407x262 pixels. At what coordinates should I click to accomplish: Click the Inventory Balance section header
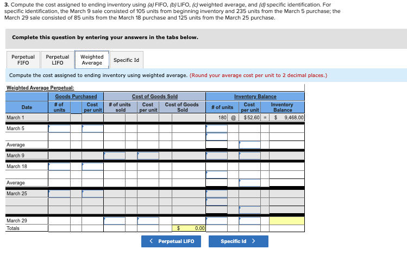(255, 97)
